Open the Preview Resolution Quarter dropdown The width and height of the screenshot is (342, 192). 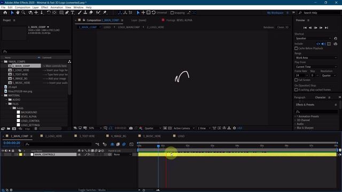pos(329,76)
